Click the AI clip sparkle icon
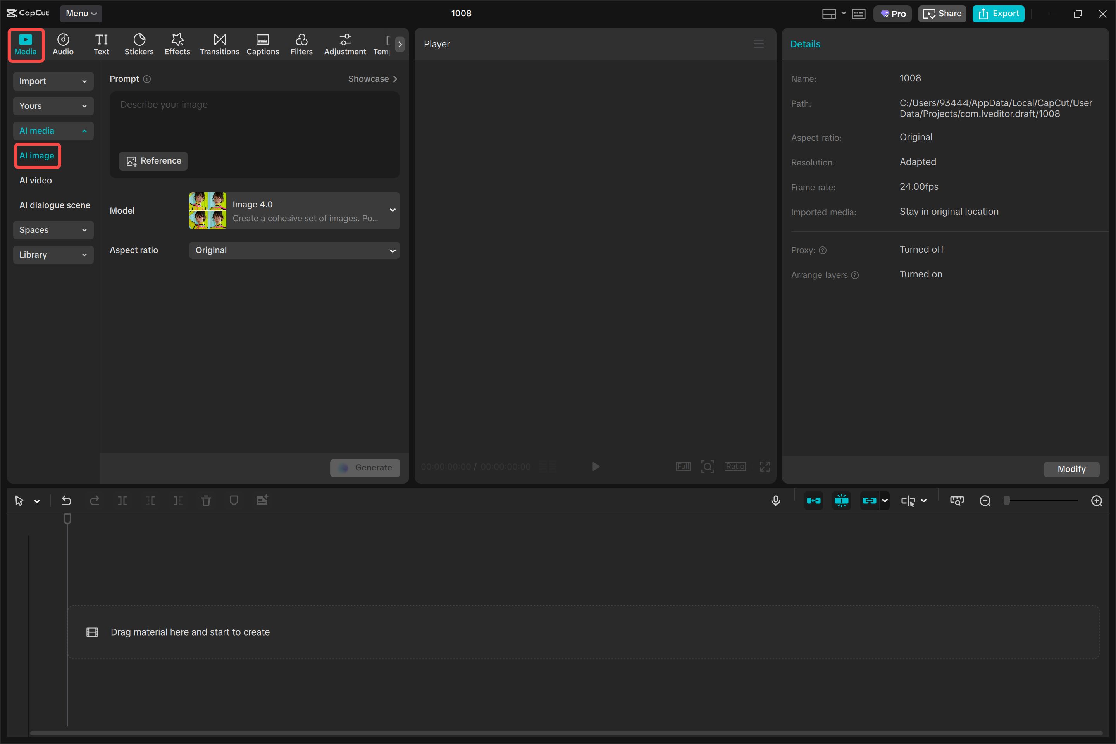 pos(262,501)
